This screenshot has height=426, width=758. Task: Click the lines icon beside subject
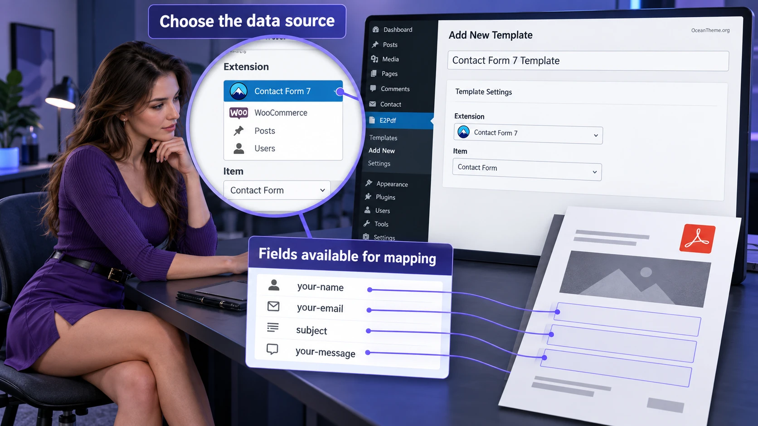tap(273, 327)
